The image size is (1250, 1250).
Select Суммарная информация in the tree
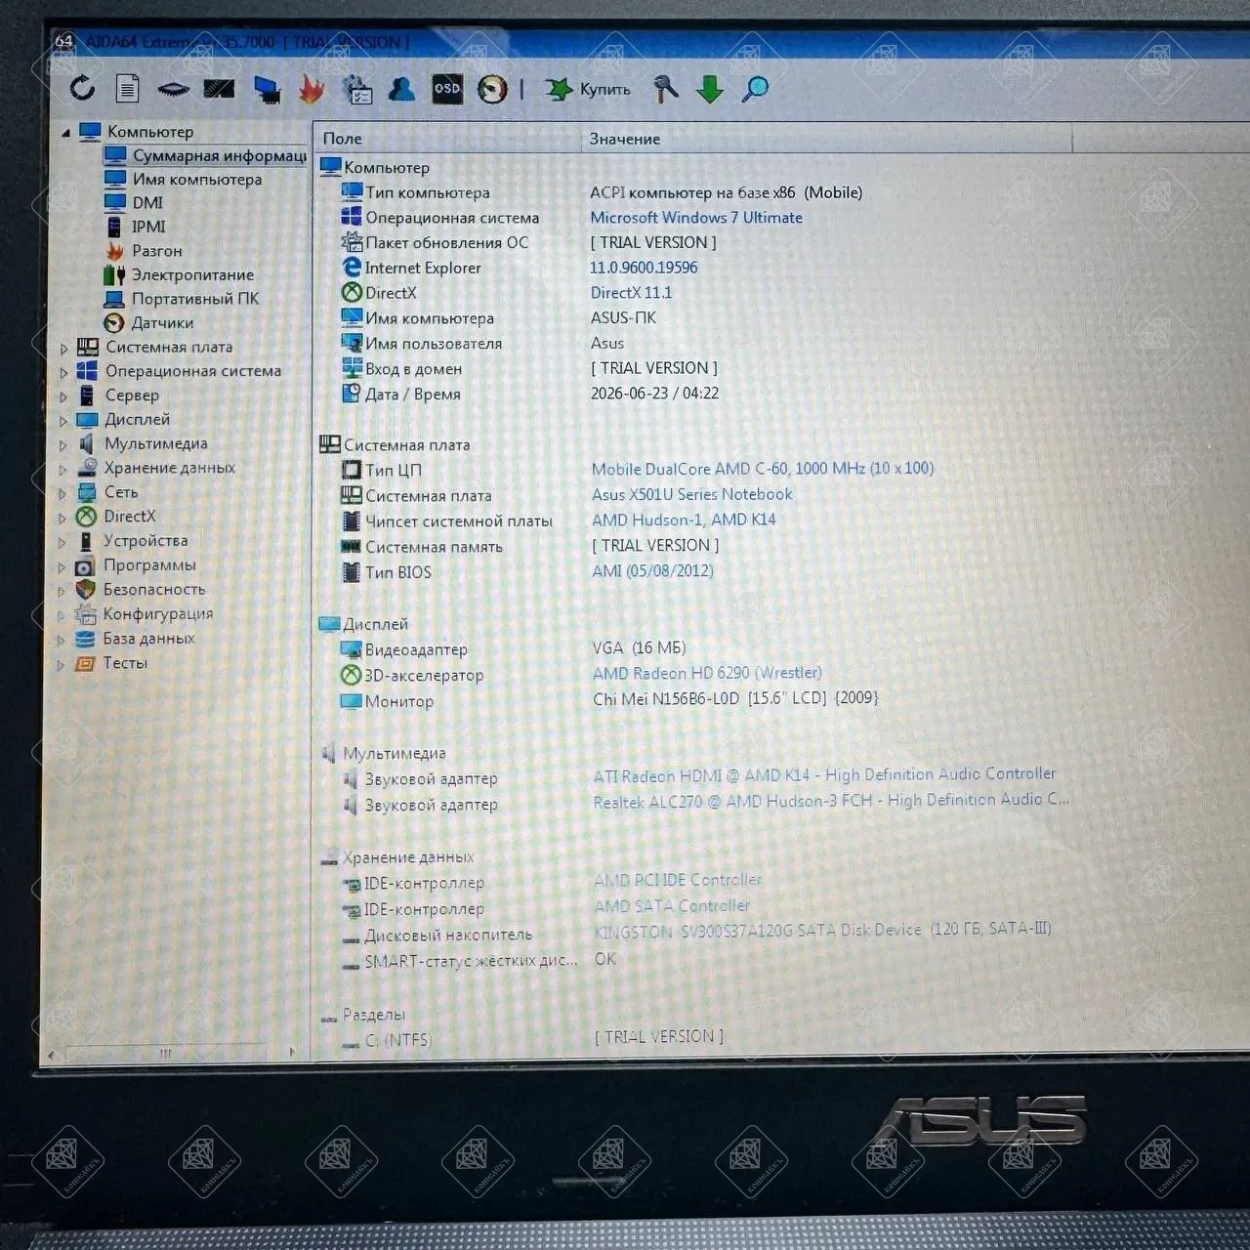pos(220,155)
